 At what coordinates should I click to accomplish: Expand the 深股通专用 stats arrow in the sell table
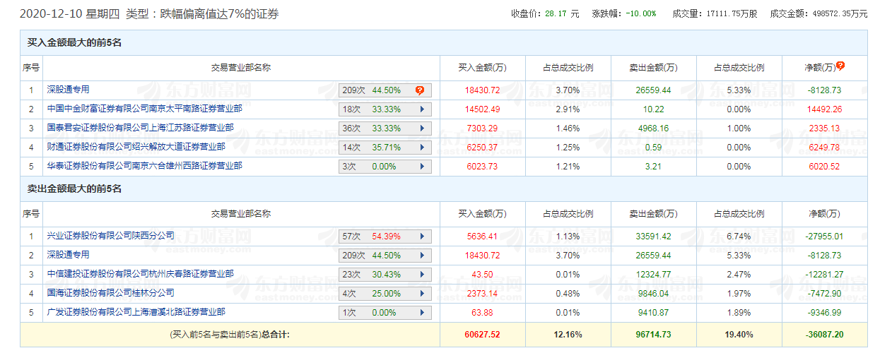point(422,255)
